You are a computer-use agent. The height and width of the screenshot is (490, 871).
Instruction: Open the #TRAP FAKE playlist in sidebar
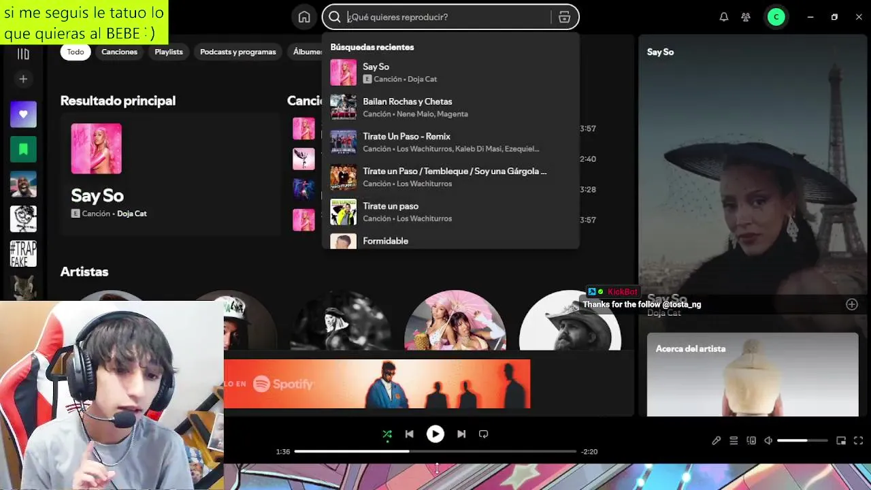click(23, 253)
